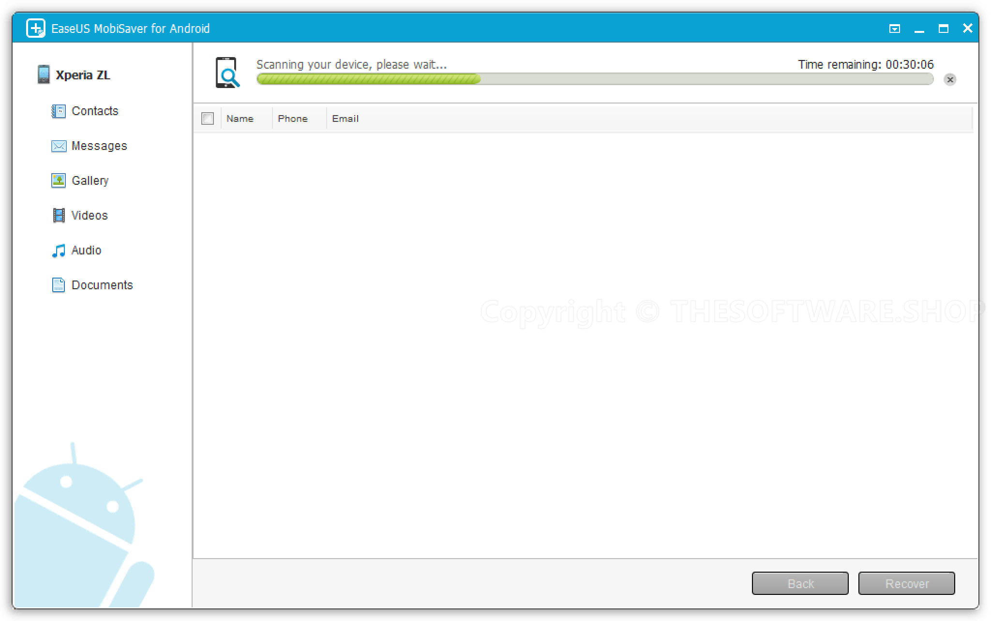
Task: Click the Contacts address book icon
Action: click(59, 111)
